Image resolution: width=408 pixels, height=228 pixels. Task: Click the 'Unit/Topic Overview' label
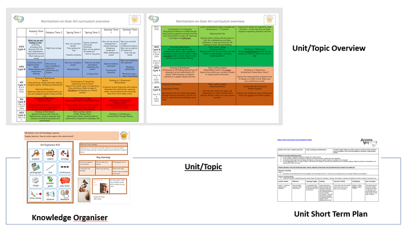(x=329, y=48)
